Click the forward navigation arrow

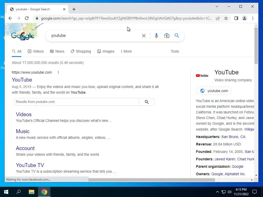pos(18,18)
